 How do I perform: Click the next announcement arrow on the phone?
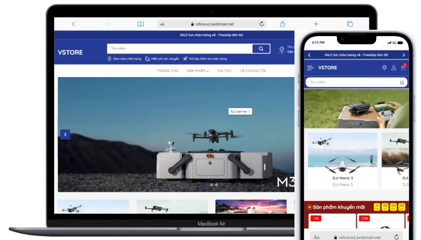404,55
